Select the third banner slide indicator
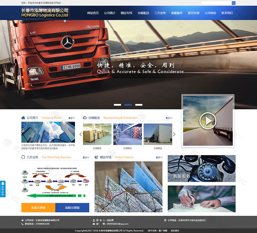The width and height of the screenshot is (257, 233). coord(139,104)
